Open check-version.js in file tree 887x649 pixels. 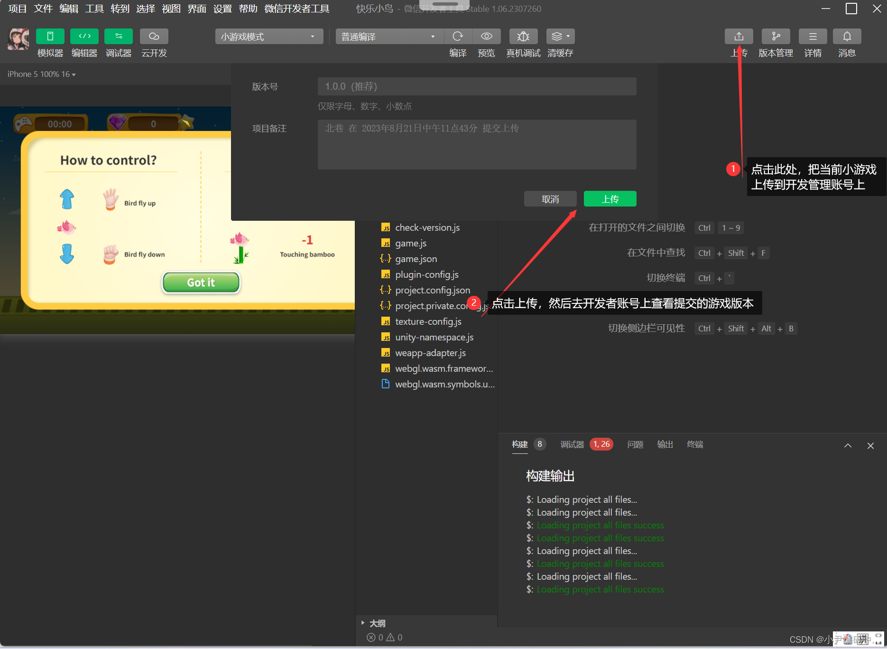[x=427, y=227]
